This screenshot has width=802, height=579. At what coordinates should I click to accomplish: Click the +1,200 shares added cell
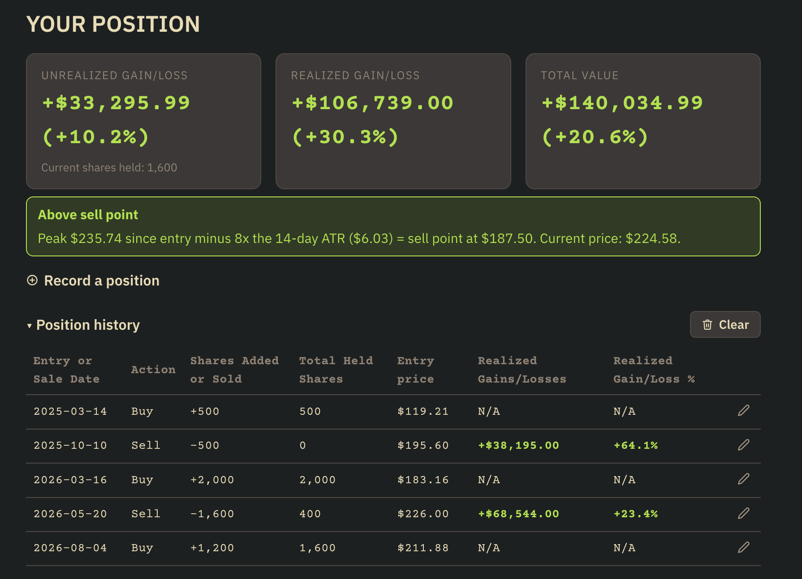212,548
